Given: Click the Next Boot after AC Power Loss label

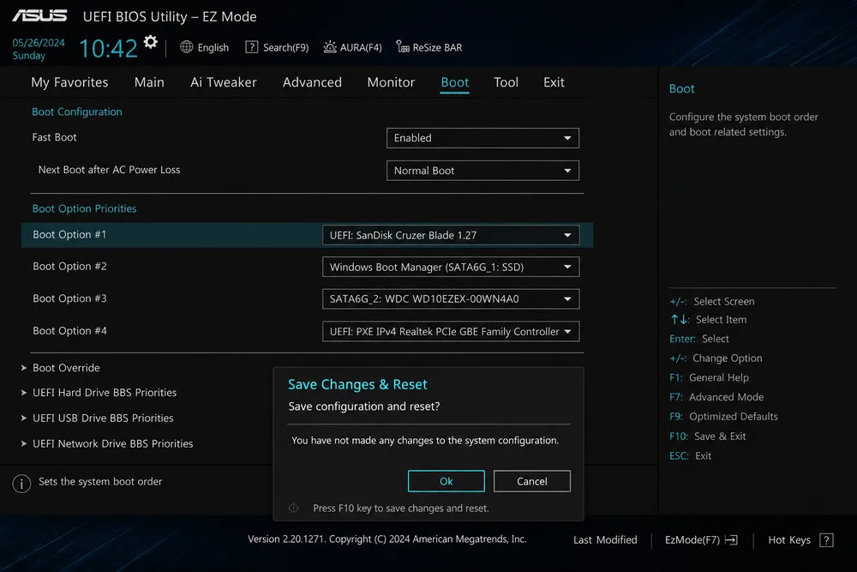Looking at the screenshot, I should click(109, 170).
